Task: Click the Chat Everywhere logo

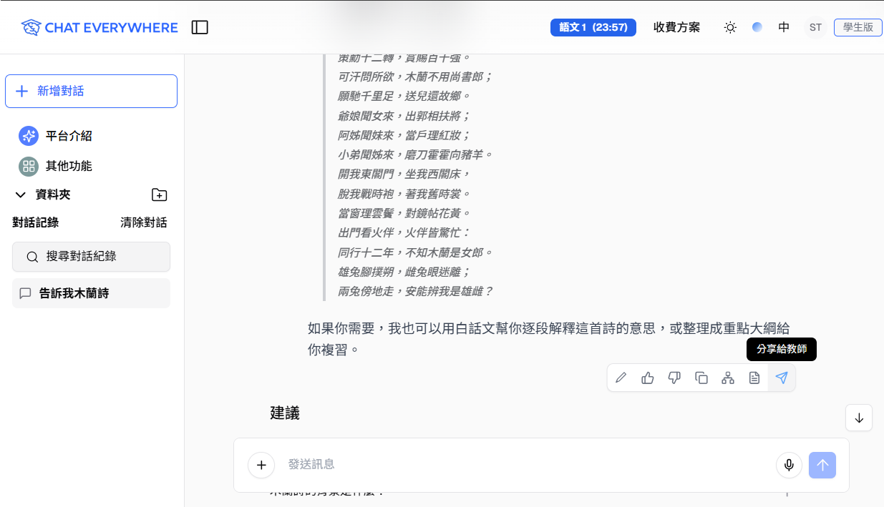Action: pos(99,28)
